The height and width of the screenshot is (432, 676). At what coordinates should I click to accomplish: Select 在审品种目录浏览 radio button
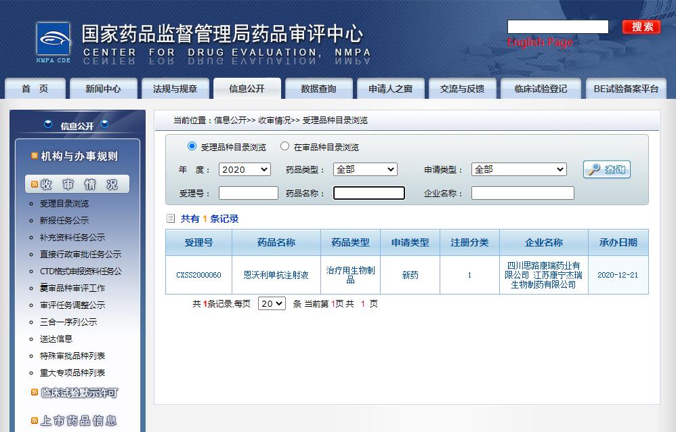[x=284, y=146]
